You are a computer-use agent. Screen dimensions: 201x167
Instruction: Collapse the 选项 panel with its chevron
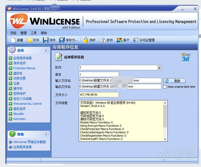46,50
